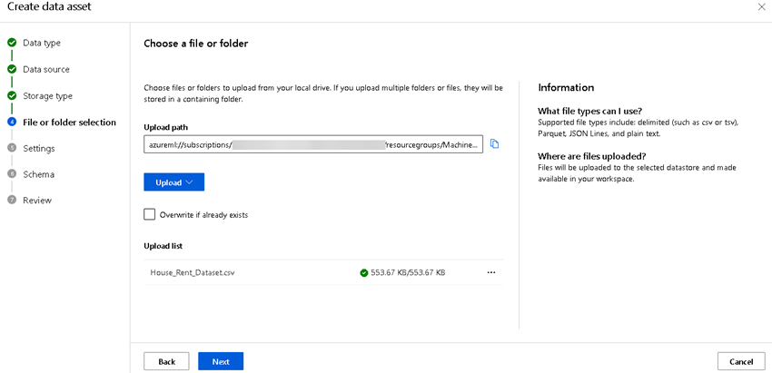Select the House_Rent_Dataset.csv file name

click(193, 272)
